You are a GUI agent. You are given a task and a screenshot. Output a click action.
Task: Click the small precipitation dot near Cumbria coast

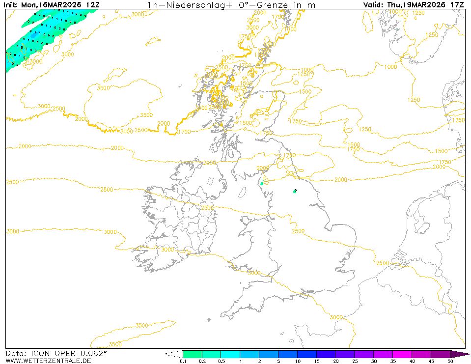tap(262, 184)
